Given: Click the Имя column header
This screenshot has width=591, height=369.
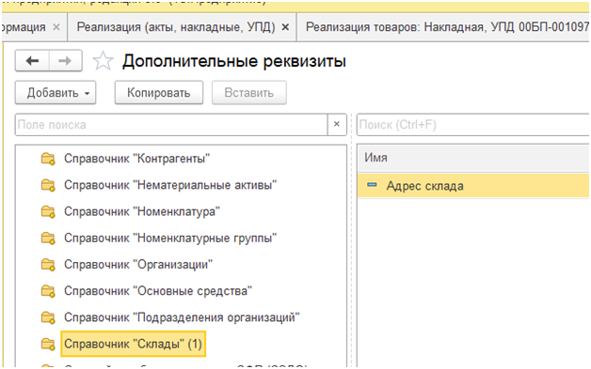Looking at the screenshot, I should [473, 158].
